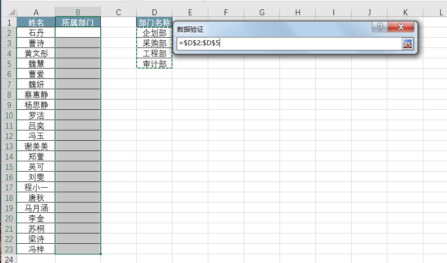This screenshot has width=447, height=263.
Task: Click the name cell 吴可
Action: 36,167
